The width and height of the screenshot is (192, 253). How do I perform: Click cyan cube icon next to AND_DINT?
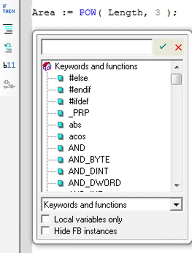60,171
